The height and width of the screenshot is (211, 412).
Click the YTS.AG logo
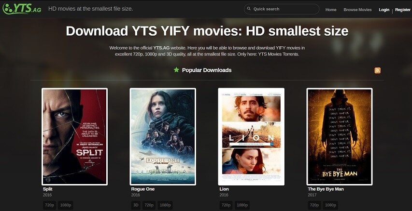pyautogui.click(x=22, y=9)
